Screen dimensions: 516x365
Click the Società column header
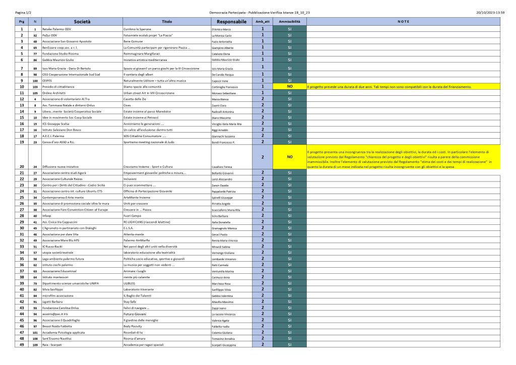click(82, 22)
